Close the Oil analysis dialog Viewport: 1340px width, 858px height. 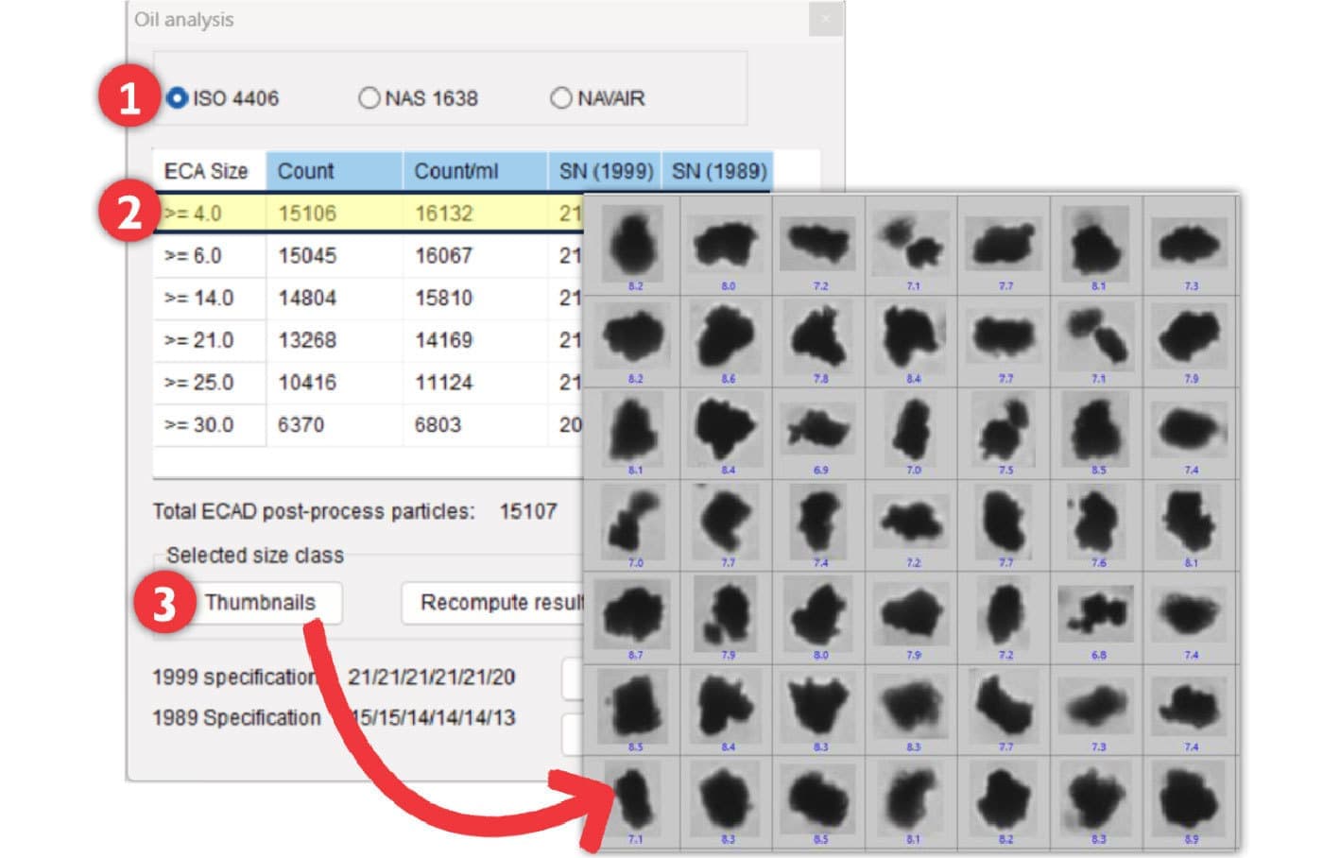(x=826, y=18)
